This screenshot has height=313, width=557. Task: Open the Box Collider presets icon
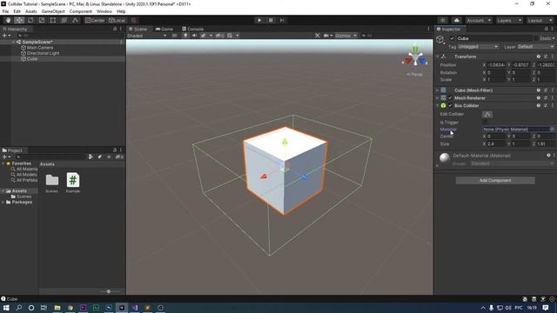tap(546, 106)
